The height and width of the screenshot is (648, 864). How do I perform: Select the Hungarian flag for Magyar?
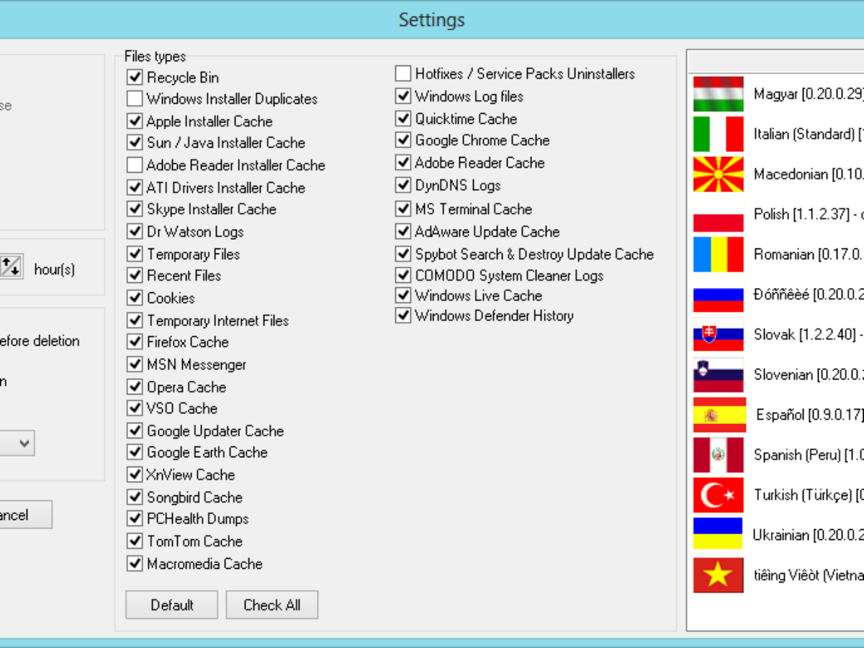(719, 94)
